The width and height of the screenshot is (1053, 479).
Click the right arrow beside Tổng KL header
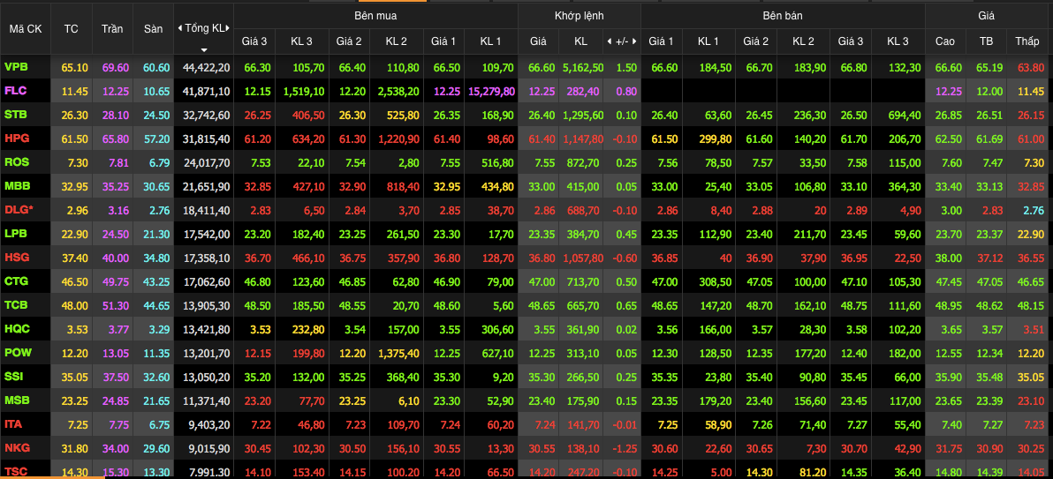(x=228, y=28)
